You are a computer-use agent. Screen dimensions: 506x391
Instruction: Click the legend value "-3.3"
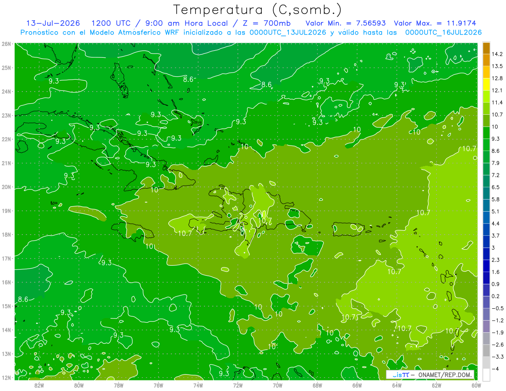(x=498, y=356)
